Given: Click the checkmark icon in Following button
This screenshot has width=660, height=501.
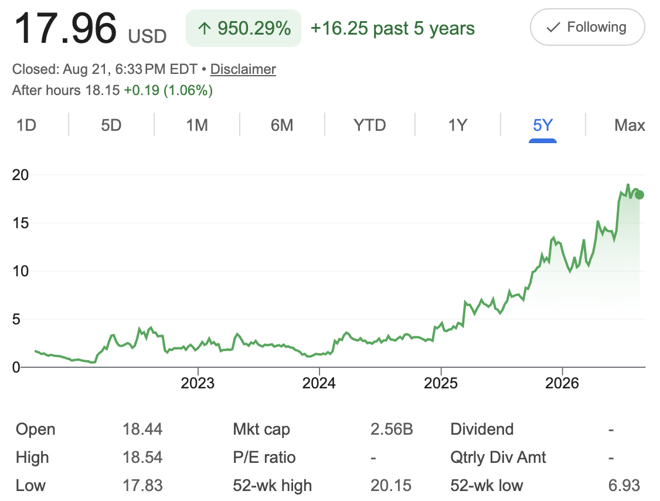Looking at the screenshot, I should 553,28.
